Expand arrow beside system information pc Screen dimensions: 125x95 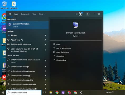click(x=45, y=66)
